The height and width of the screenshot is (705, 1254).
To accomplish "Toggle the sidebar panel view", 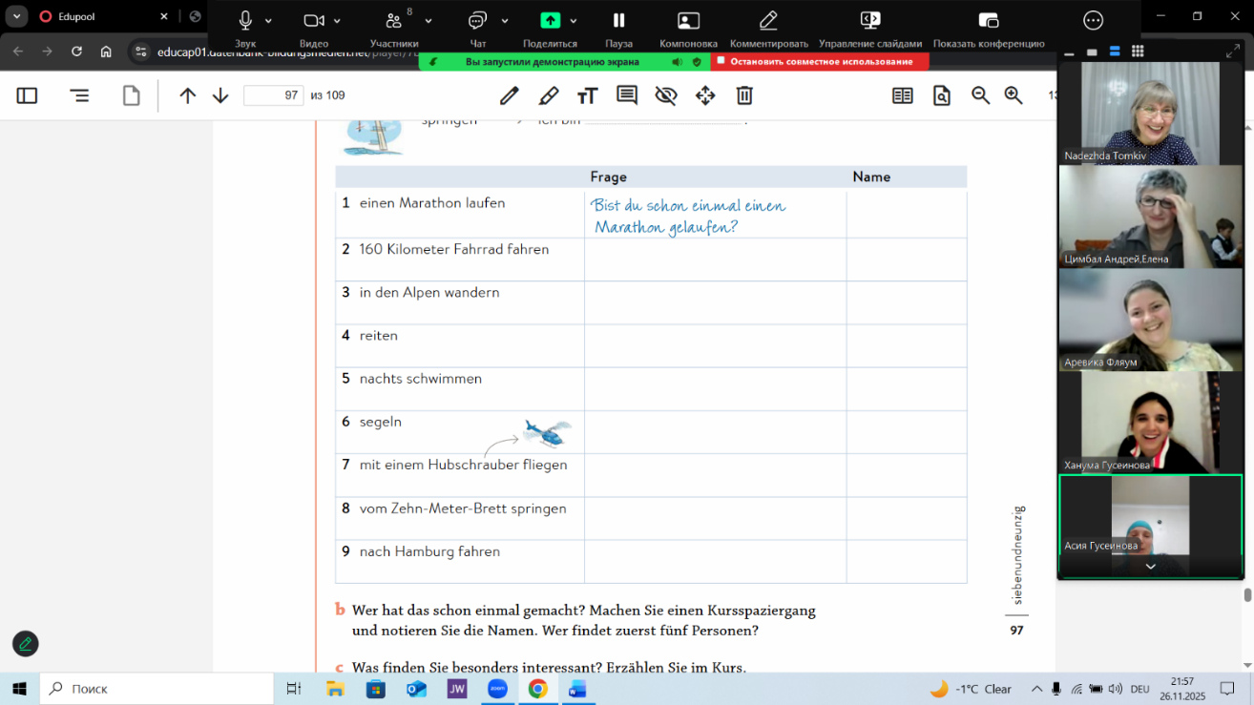I will pos(27,95).
